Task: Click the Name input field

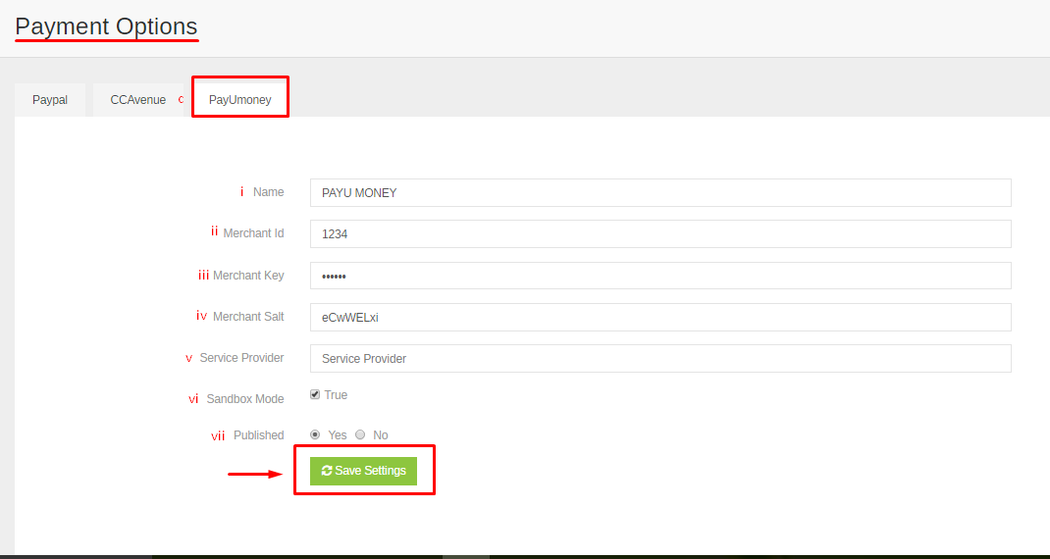Action: coord(660,193)
